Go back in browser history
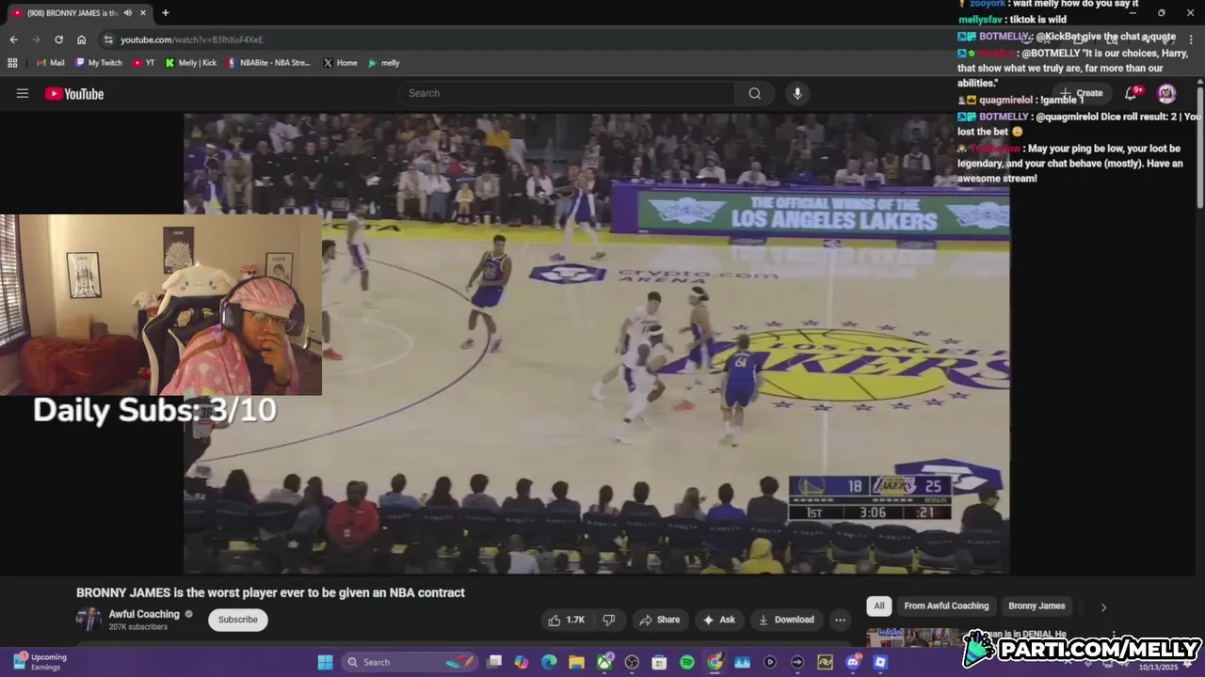 13,39
